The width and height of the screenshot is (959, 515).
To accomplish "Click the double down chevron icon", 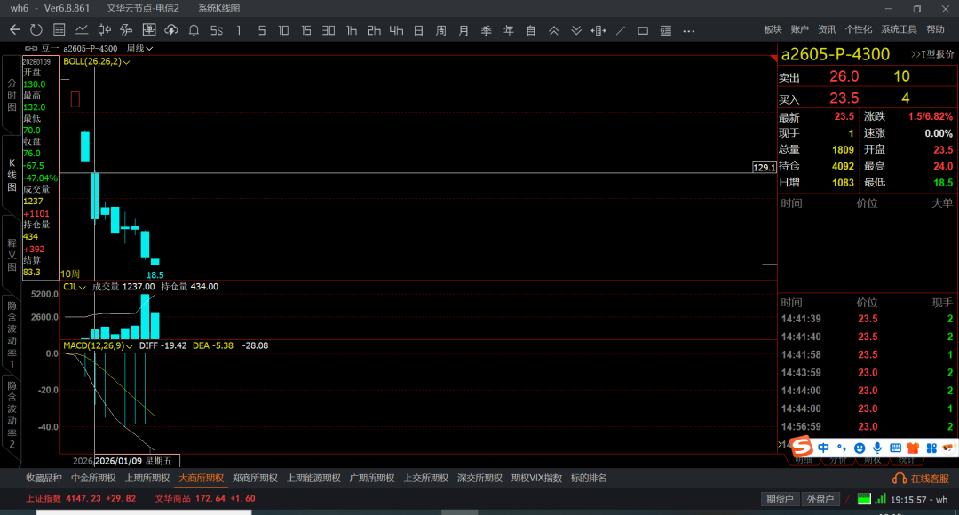I will [x=576, y=30].
